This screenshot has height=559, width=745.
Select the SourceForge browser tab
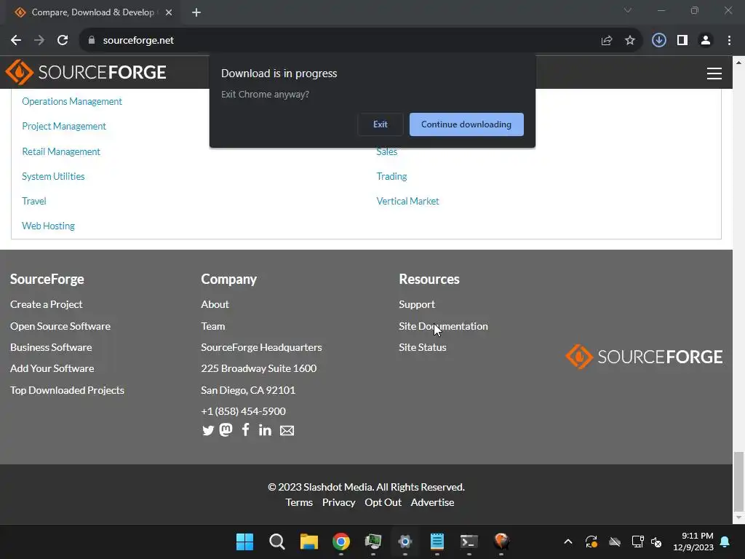click(92, 12)
